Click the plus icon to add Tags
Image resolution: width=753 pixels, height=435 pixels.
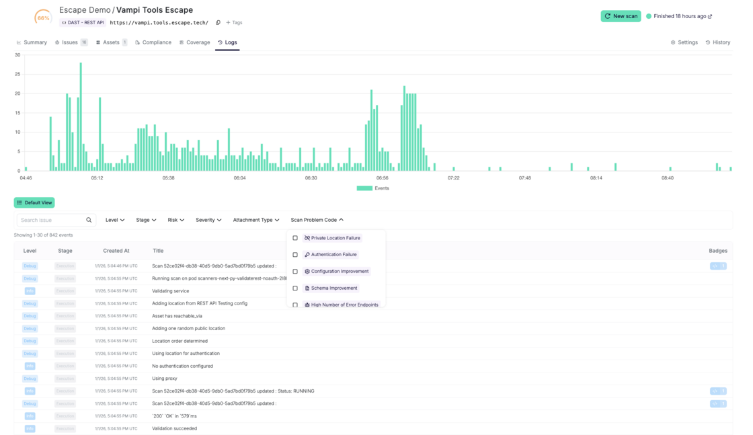(x=228, y=23)
